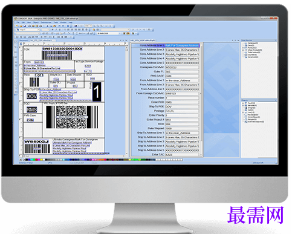Screen dimensions: 295x234
Task: Pick the magenta swatch near palette start
Action: coord(39,160)
